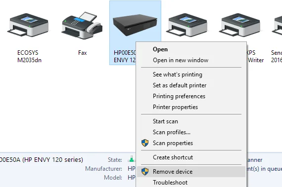Click the HP ENVY 120 printer icon
The image size is (282, 187).
click(135, 25)
